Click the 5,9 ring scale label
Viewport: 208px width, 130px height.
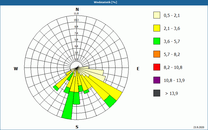[x=76, y=40]
